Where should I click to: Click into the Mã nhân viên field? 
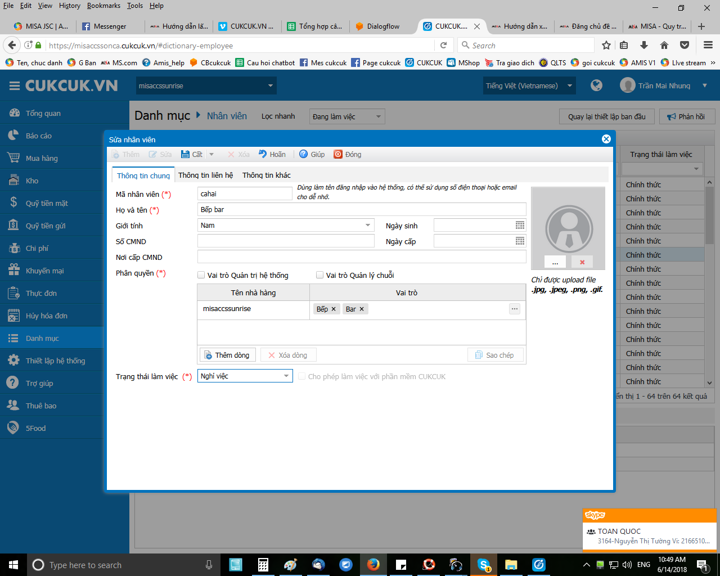[245, 193]
